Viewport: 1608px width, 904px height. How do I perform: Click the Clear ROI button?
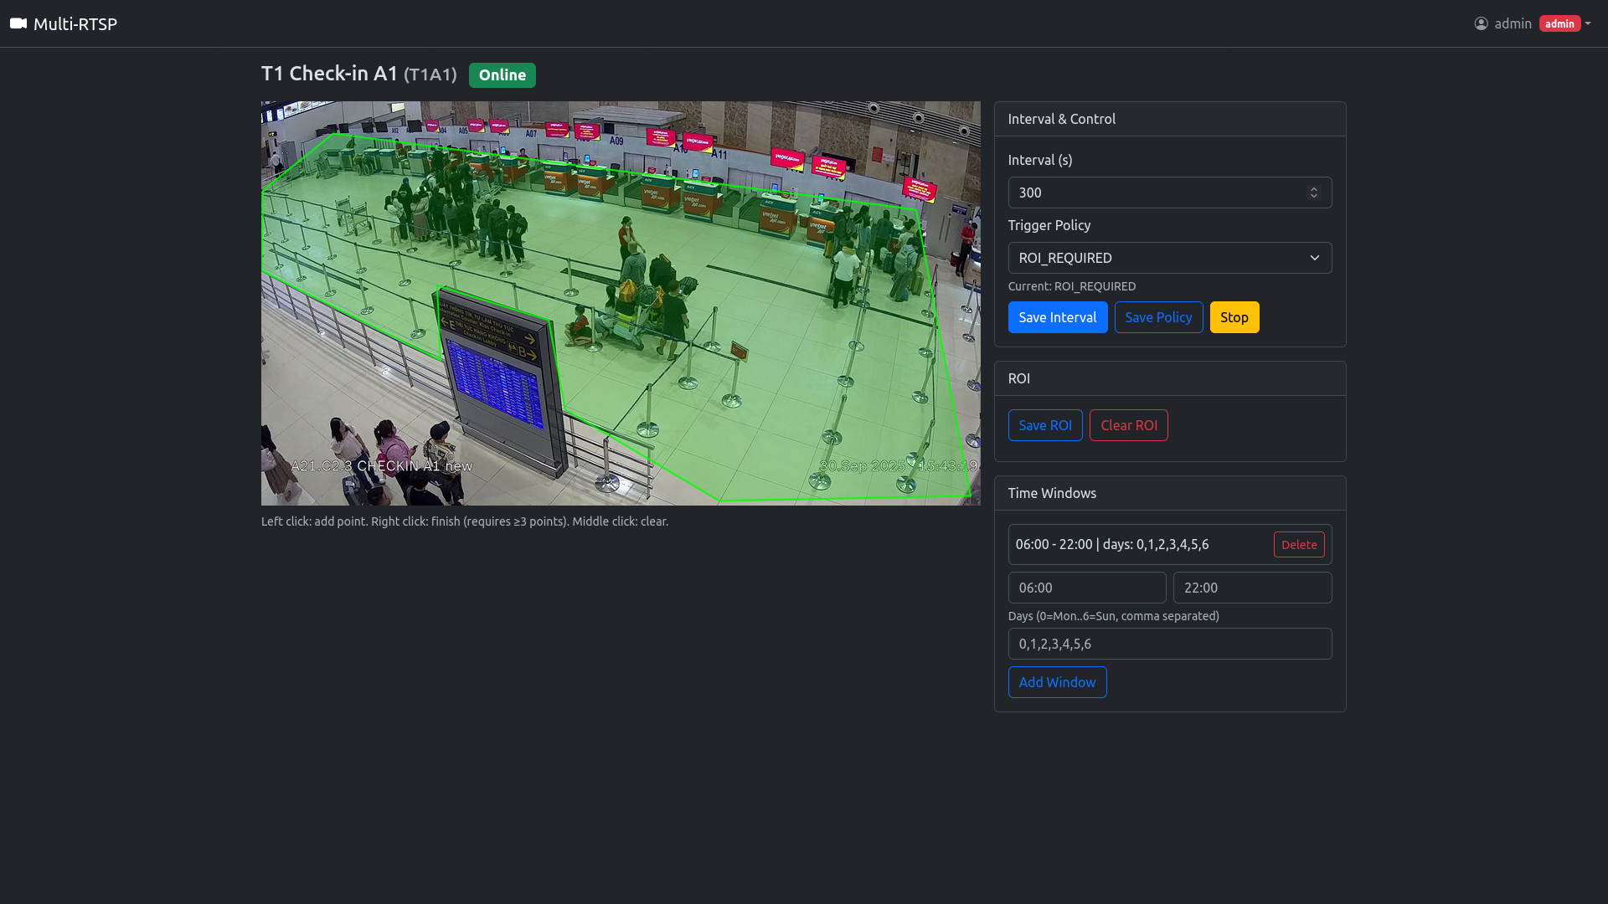coord(1128,425)
